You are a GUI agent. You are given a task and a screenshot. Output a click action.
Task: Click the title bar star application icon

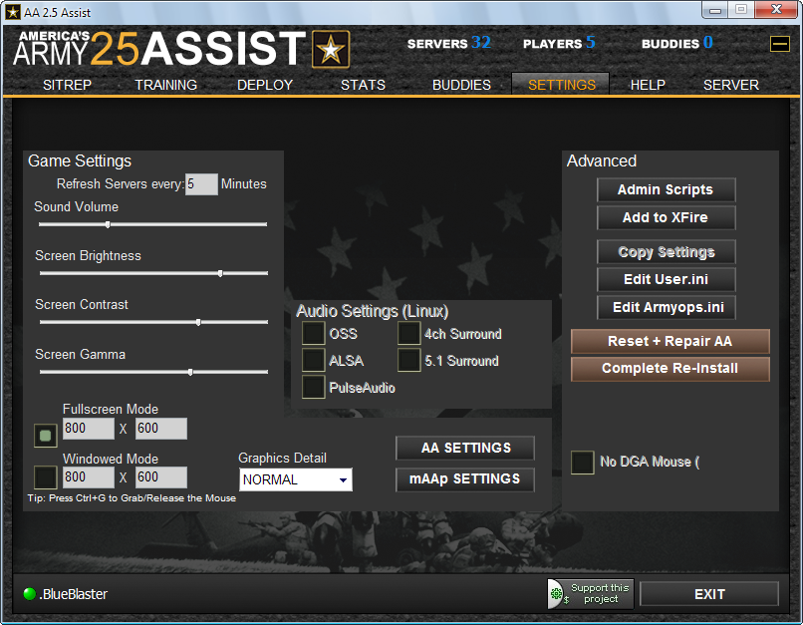click(13, 11)
